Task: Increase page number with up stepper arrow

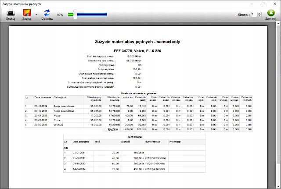Action: [259, 13]
